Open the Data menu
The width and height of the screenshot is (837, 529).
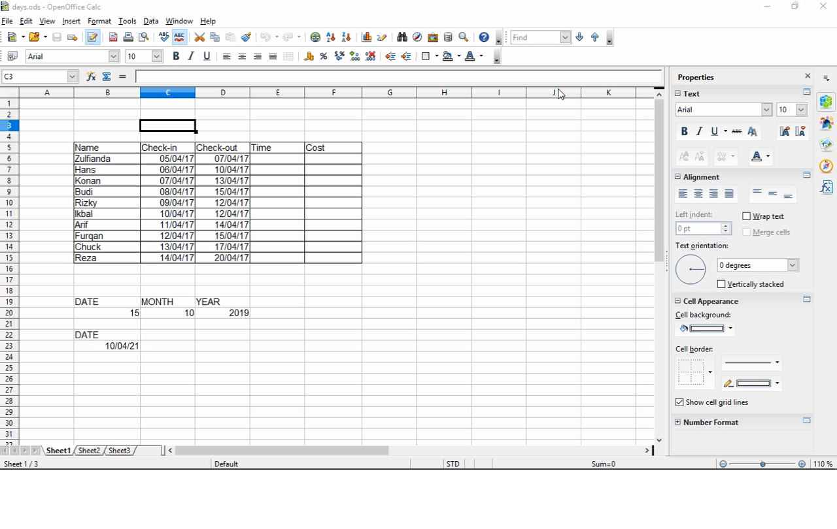pyautogui.click(x=151, y=21)
